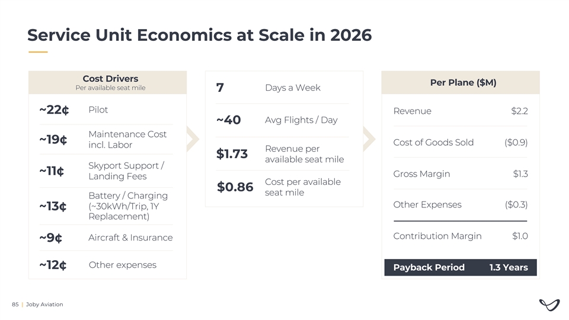Click the orange underline accent below the title

37,52
